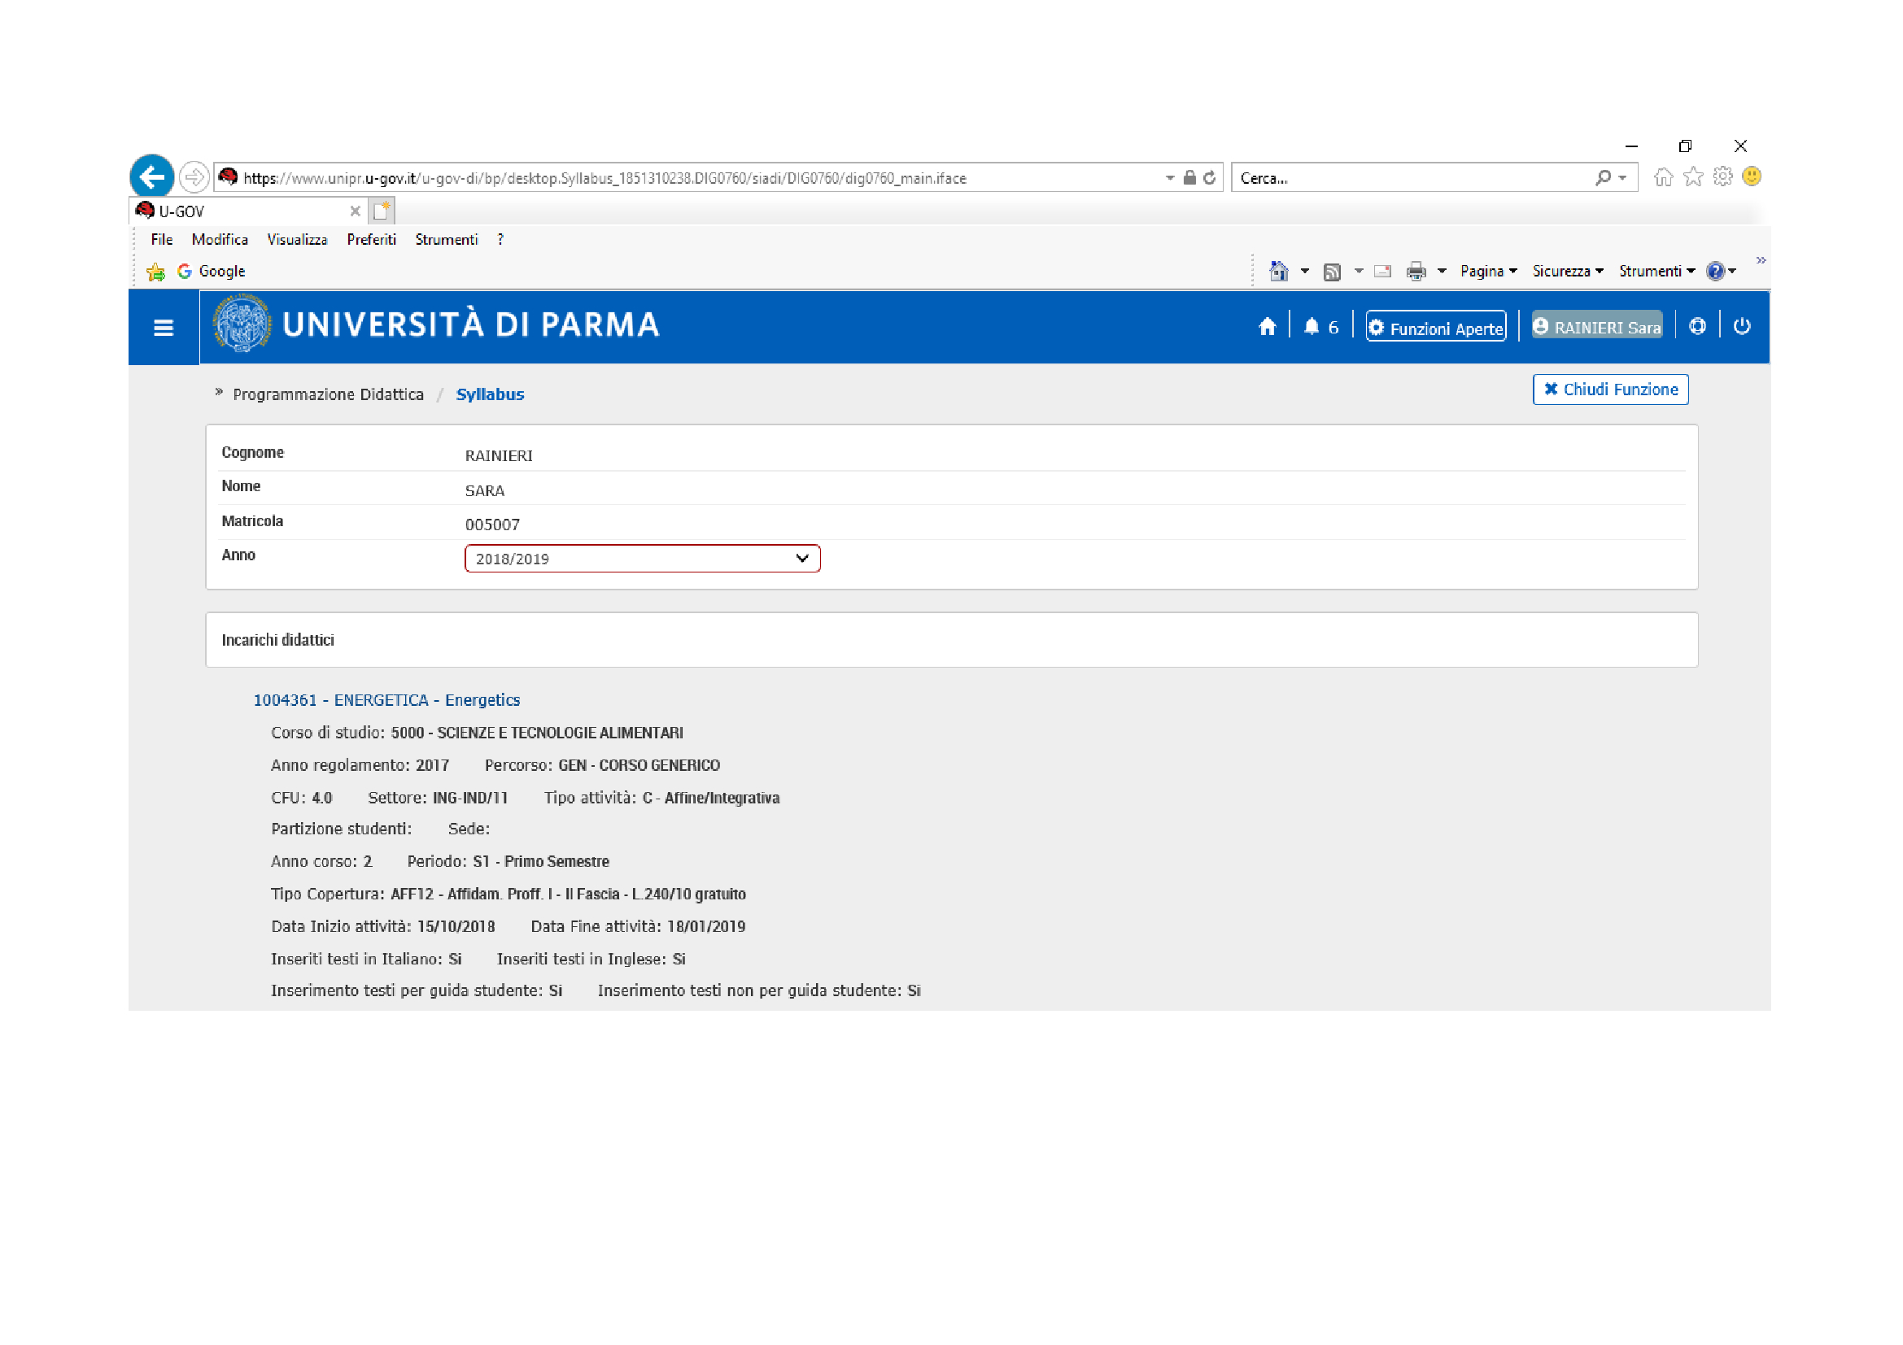Open the Anno 2018/2019 dropdown
The image size is (1903, 1345).
tap(643, 558)
